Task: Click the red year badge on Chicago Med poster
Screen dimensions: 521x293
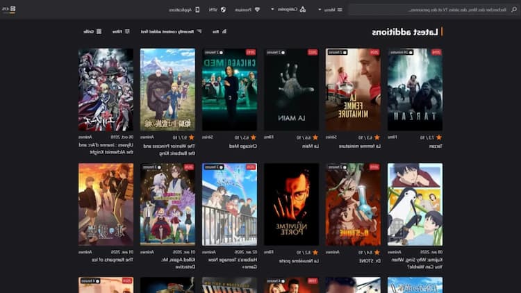Action: (x=251, y=53)
